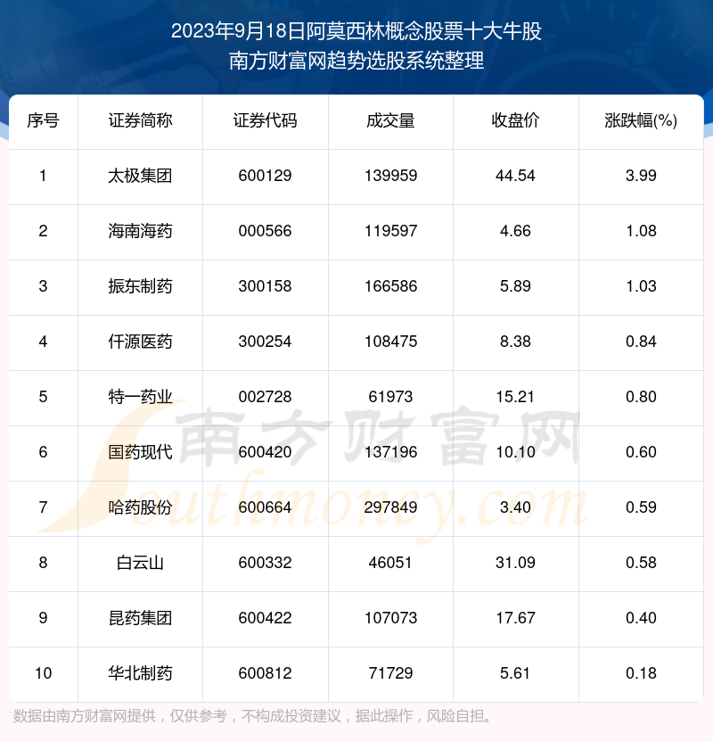Click the 证券简称 column header
The height and width of the screenshot is (742, 713).
point(140,120)
